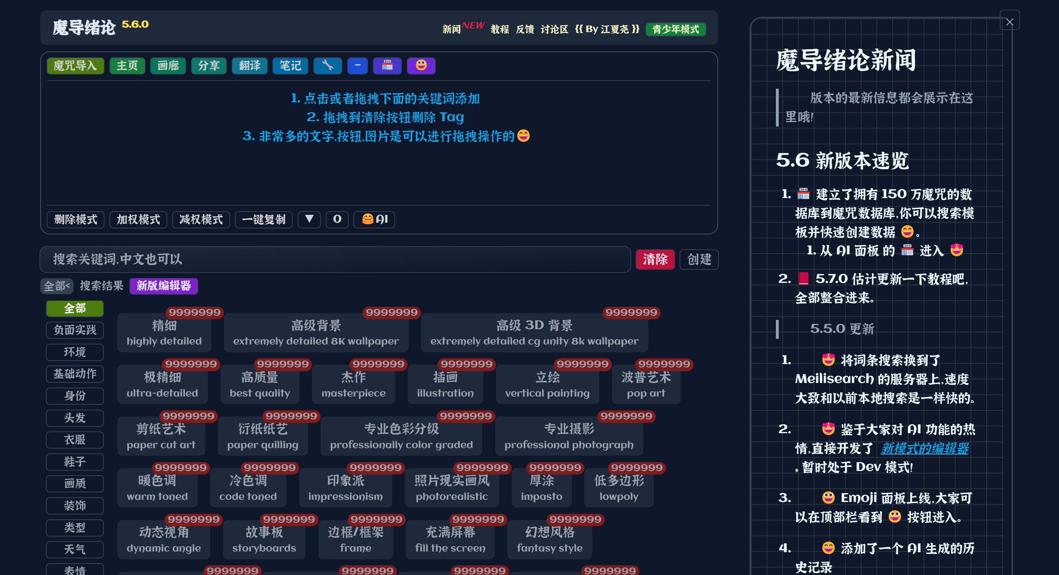
Task: Open 分享 share
Action: 209,66
